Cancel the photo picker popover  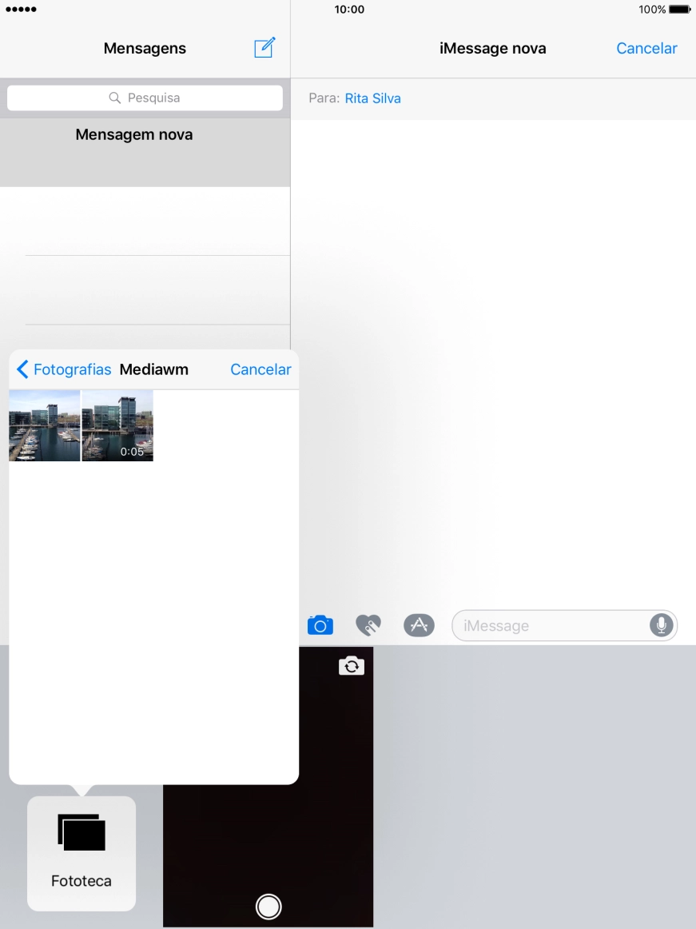tap(261, 369)
